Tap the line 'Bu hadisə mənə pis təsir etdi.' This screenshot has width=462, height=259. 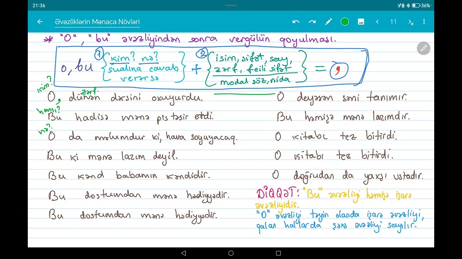pyautogui.click(x=131, y=117)
